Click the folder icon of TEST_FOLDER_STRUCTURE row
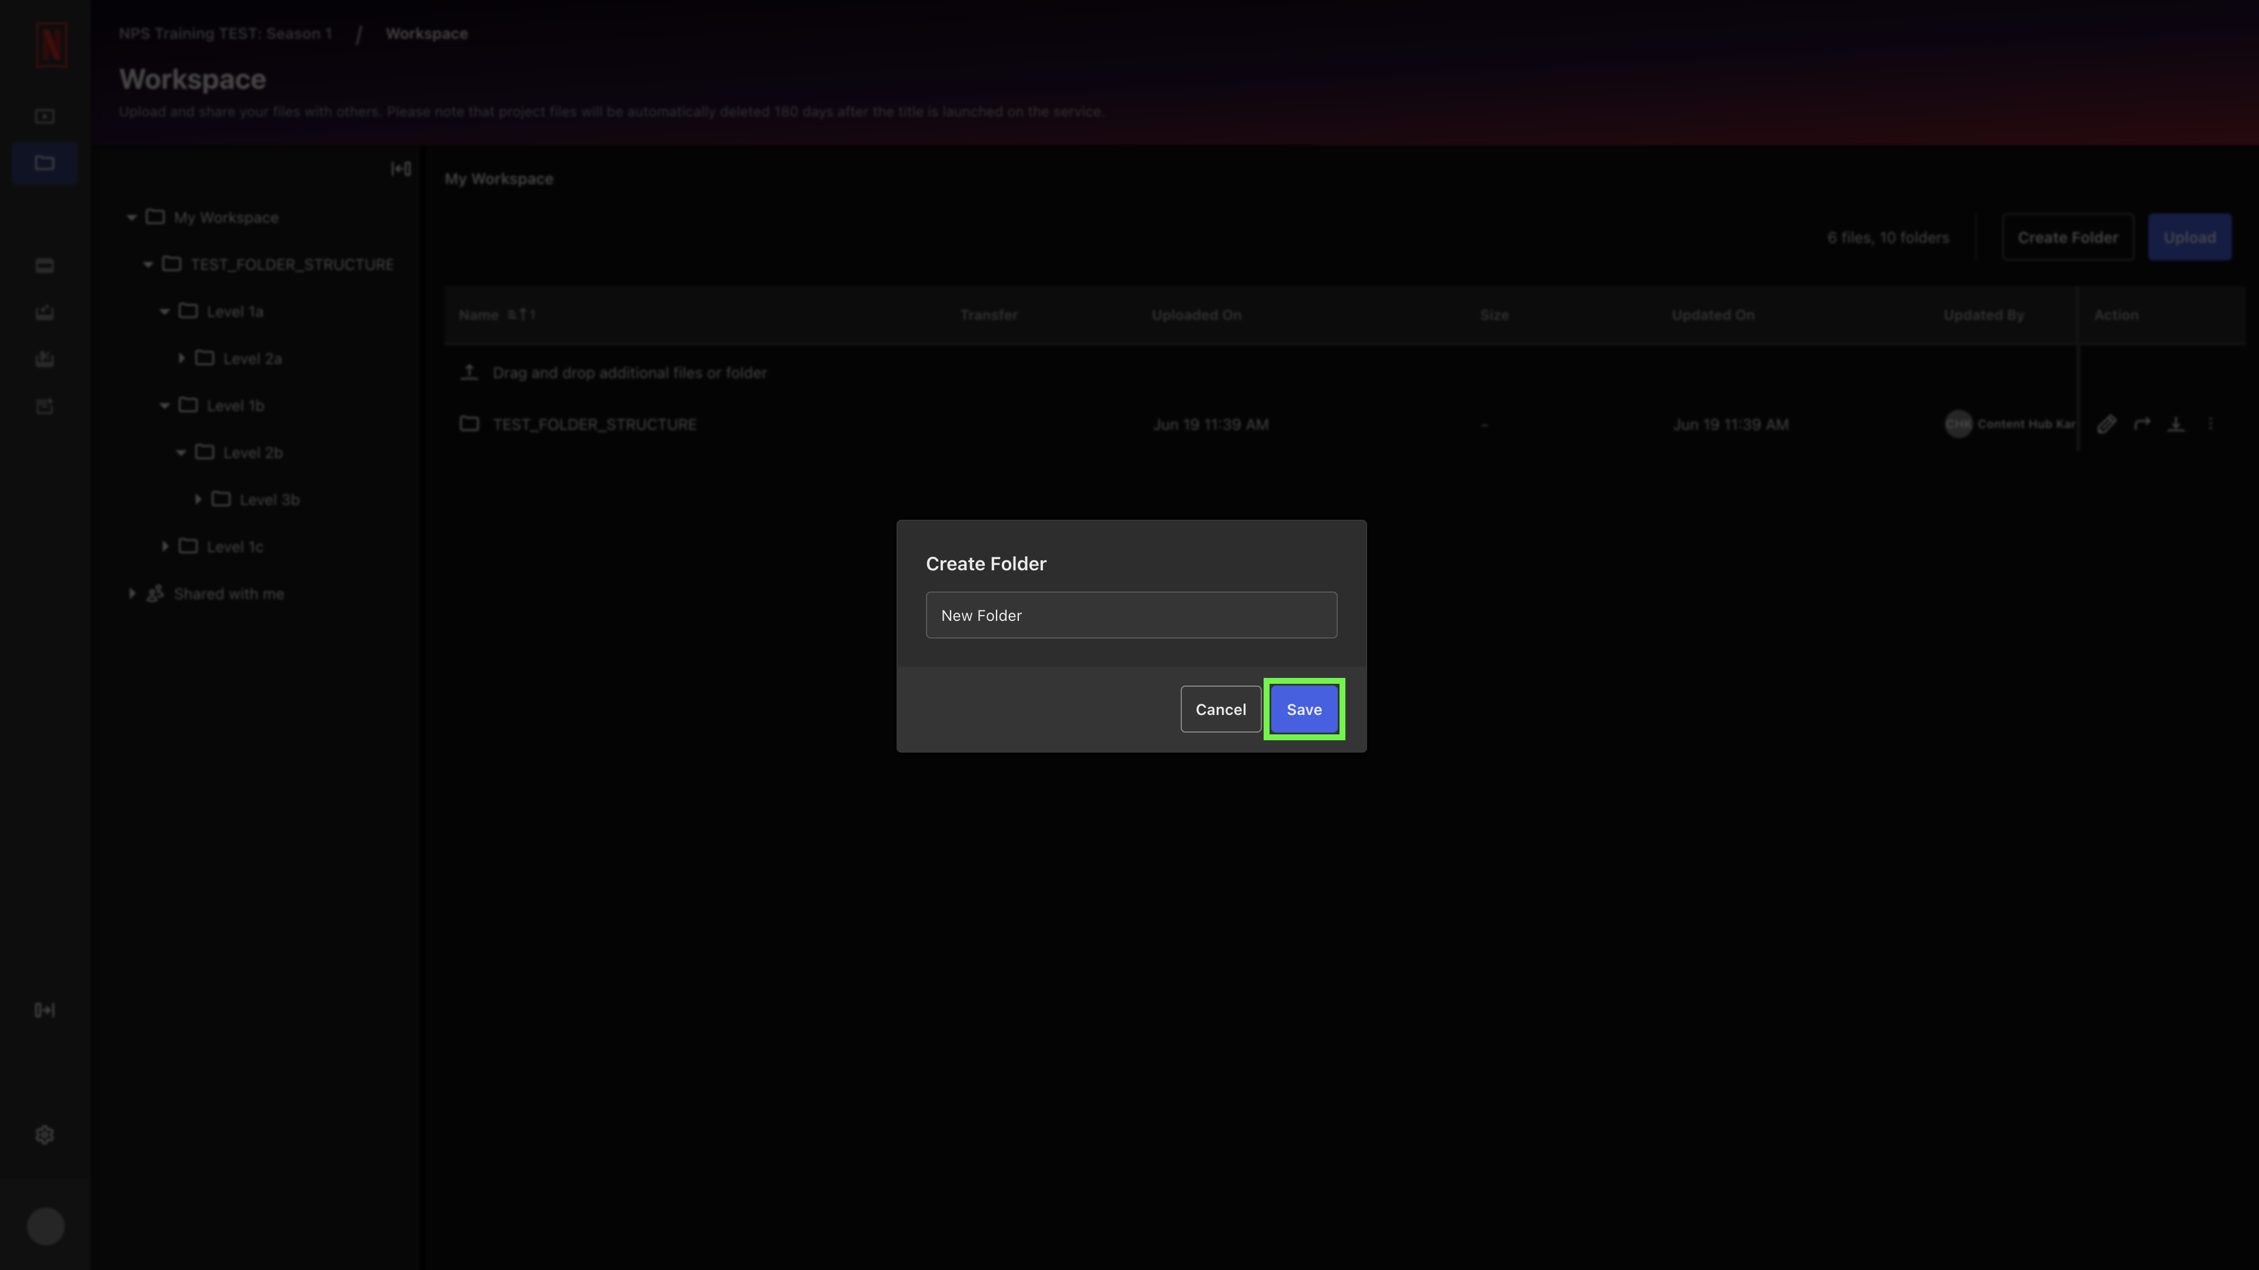 (469, 424)
